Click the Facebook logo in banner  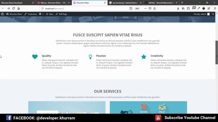(x=9, y=118)
